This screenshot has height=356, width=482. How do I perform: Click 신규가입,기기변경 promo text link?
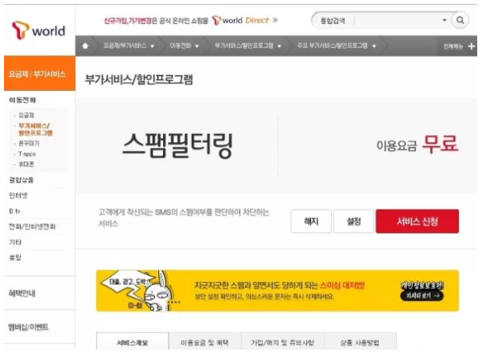128,21
